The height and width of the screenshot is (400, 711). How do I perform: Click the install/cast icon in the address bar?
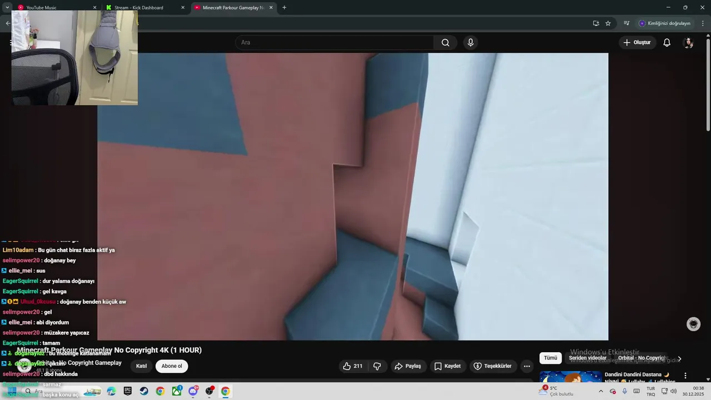pyautogui.click(x=595, y=23)
